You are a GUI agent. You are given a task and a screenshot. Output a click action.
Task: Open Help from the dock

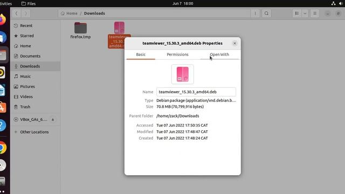(3, 126)
